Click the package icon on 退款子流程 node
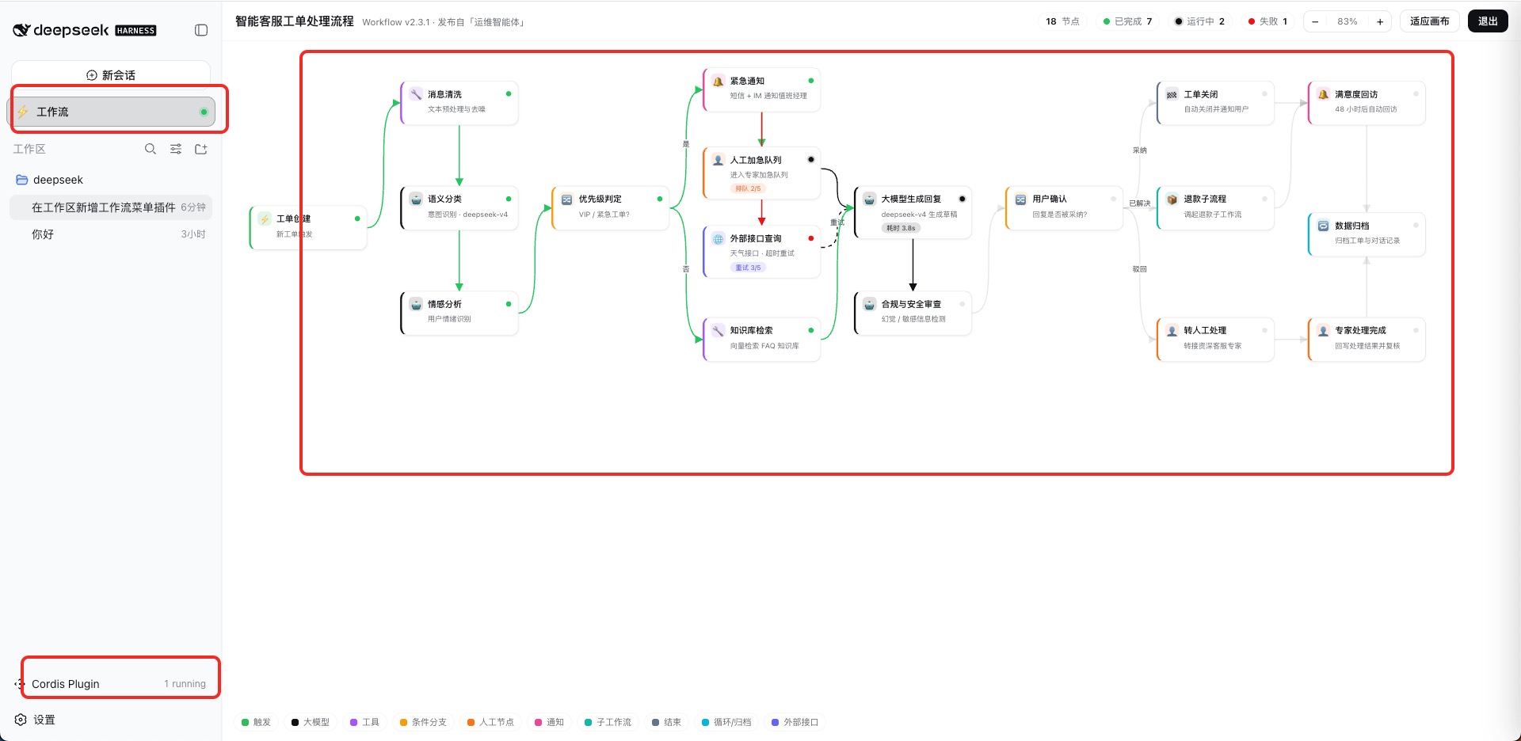Screen dimensions: 1521x741 [1172, 199]
